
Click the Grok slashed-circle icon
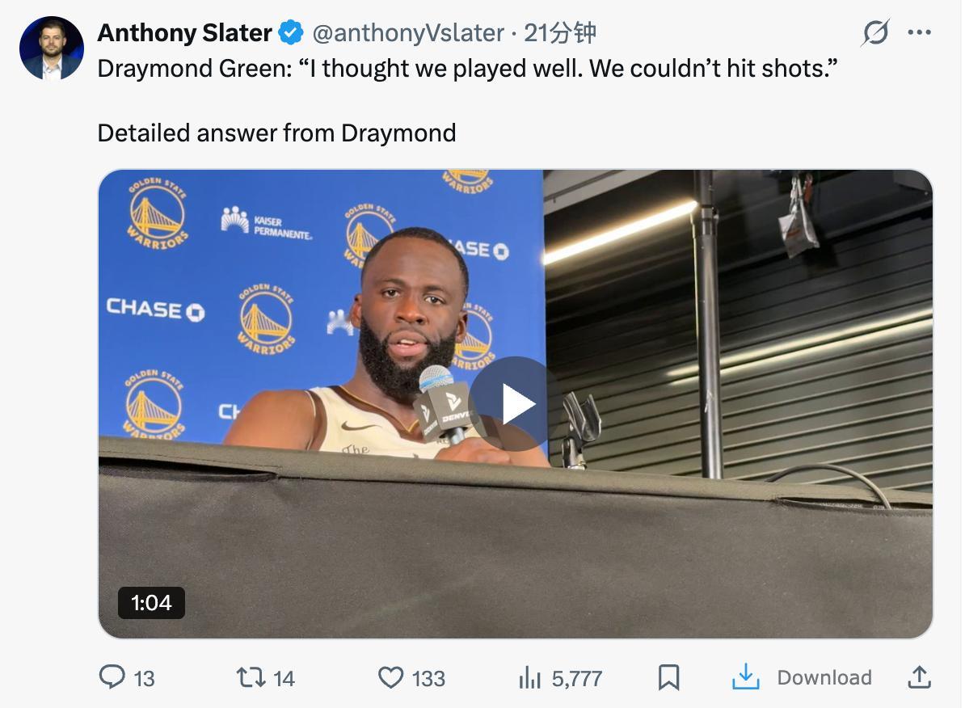pyautogui.click(x=875, y=32)
